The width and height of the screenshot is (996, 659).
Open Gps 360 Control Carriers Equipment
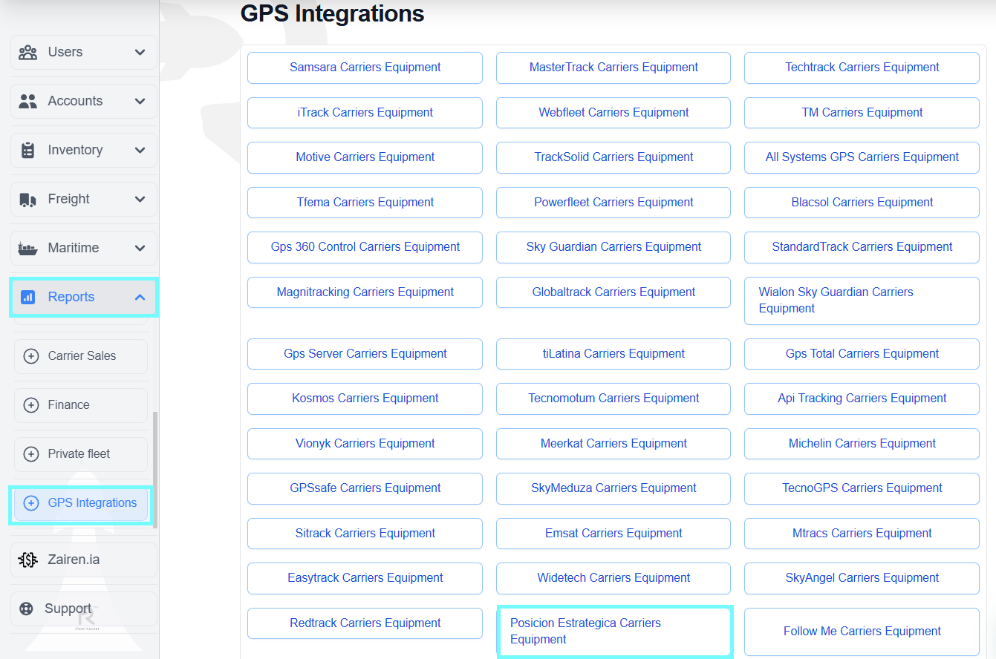click(365, 247)
